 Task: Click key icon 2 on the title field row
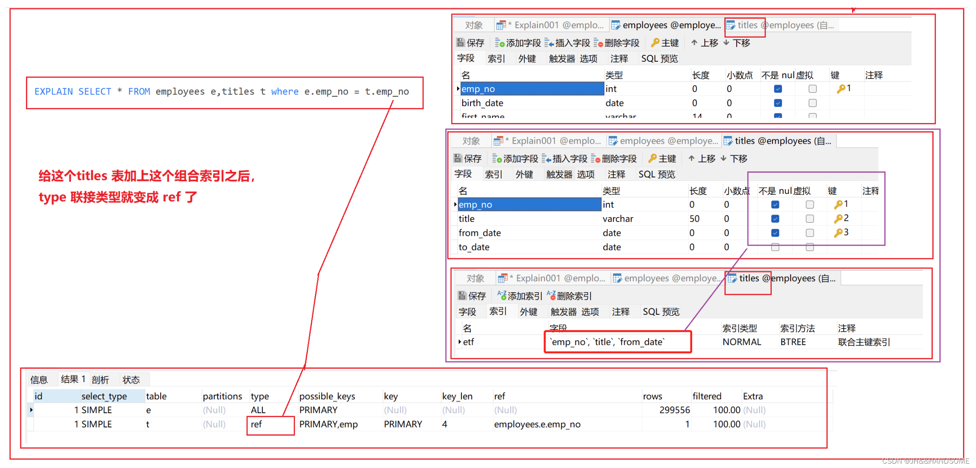click(x=838, y=219)
